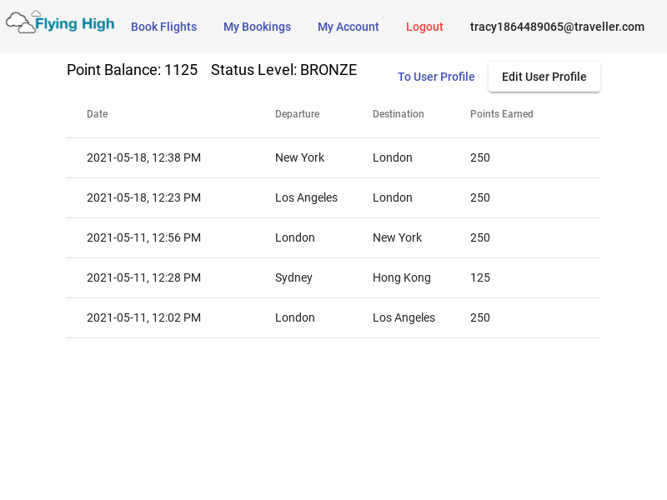This screenshot has width=667, height=500.
Task: Select the London to Los Angeles row
Action: (333, 317)
